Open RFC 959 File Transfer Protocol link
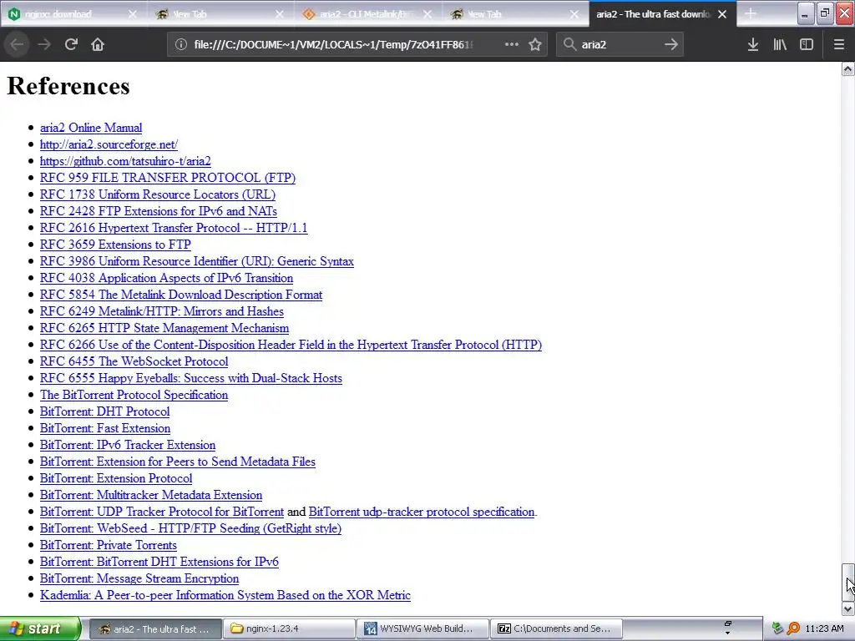 pos(167,178)
